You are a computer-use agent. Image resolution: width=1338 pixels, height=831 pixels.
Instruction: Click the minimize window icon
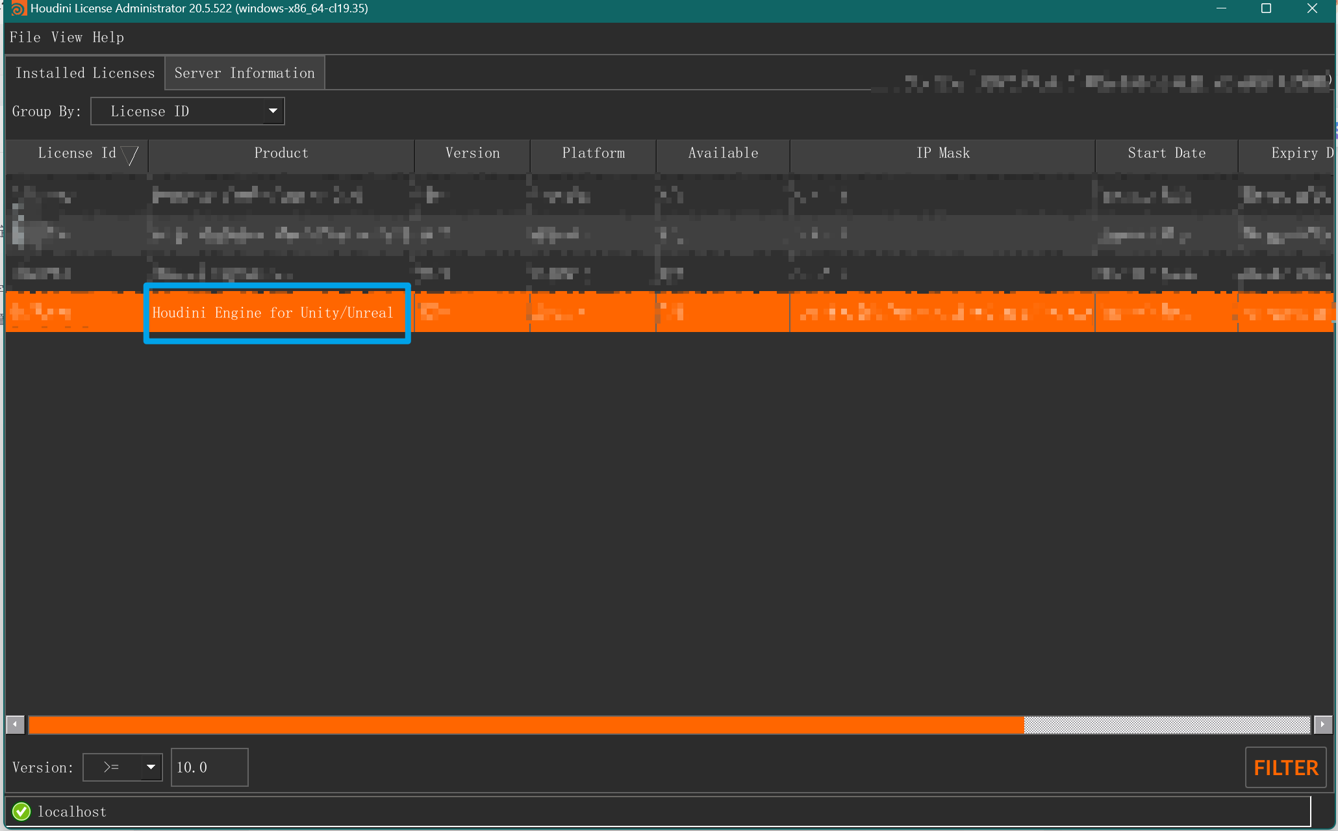pyautogui.click(x=1220, y=8)
